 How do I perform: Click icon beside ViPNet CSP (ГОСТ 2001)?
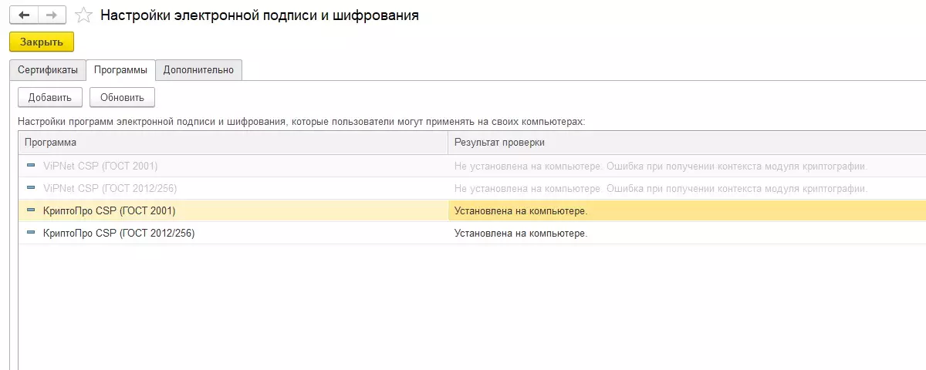pos(31,166)
